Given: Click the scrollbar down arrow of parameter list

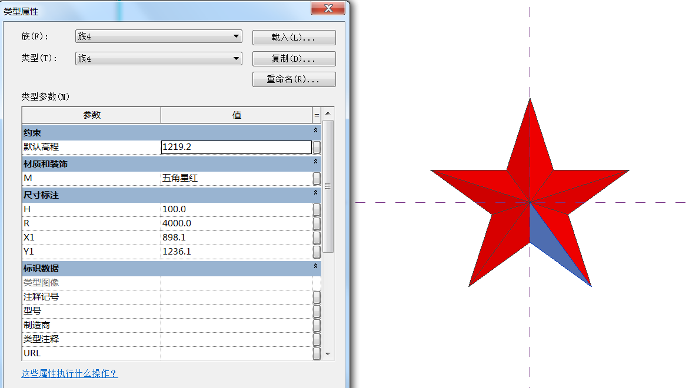Looking at the screenshot, I should click(328, 354).
